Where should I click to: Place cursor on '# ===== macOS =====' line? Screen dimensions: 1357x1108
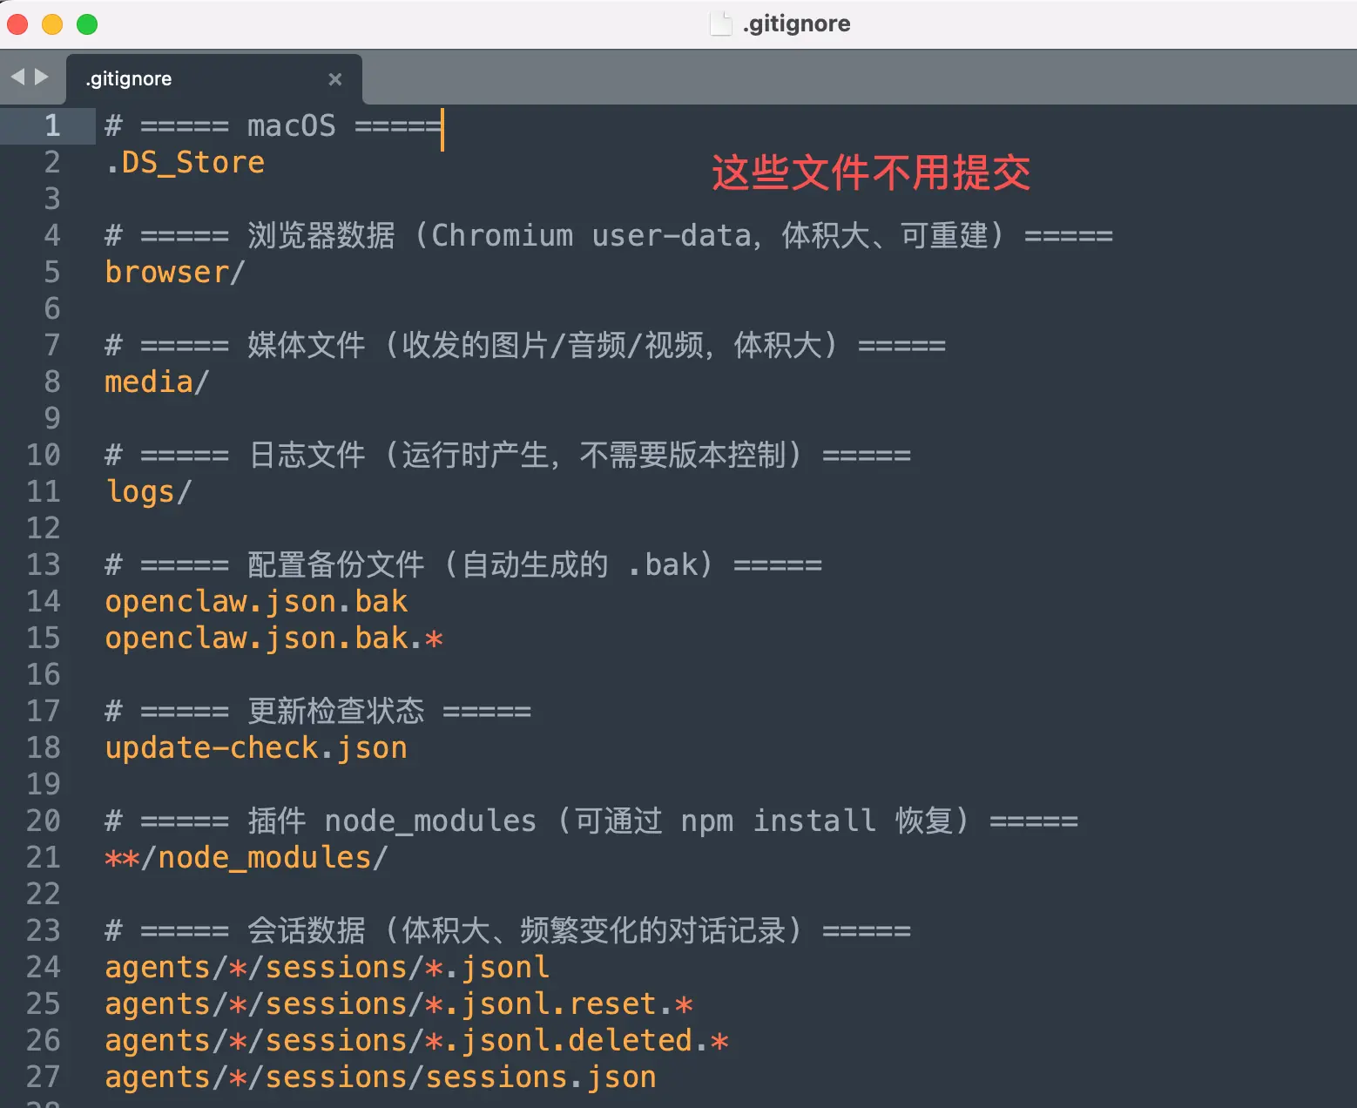(273, 126)
